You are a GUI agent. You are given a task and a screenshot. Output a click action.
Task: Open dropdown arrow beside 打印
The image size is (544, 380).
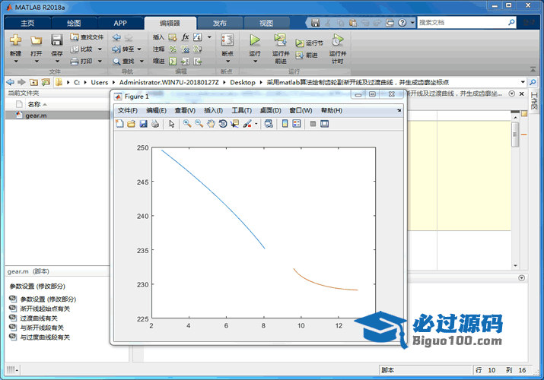[100, 62]
